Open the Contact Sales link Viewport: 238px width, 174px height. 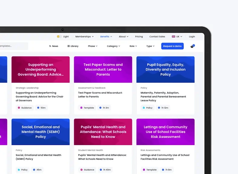pos(157,37)
